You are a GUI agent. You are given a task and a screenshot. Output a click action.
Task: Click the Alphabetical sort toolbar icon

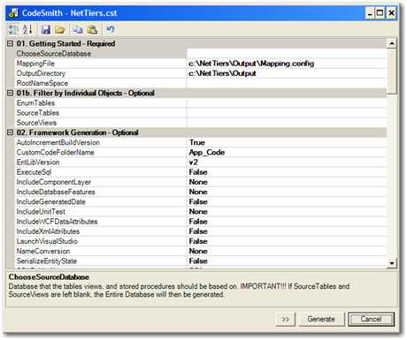(x=27, y=29)
